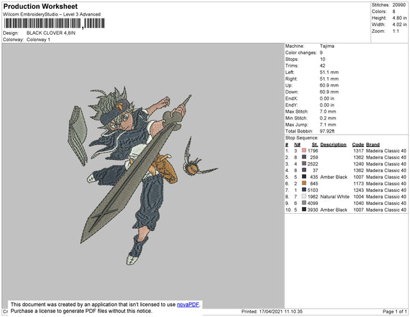Click the swatch beside 2522 stitches
The image size is (410, 317).
coord(304,164)
